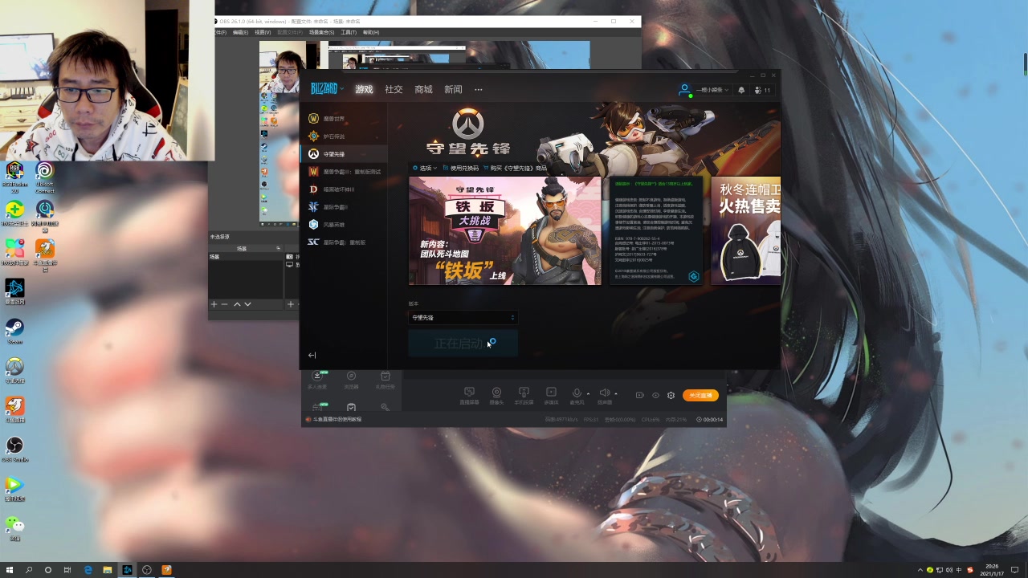Open OBS 编辑 menu
1028x578 pixels.
(x=240, y=32)
